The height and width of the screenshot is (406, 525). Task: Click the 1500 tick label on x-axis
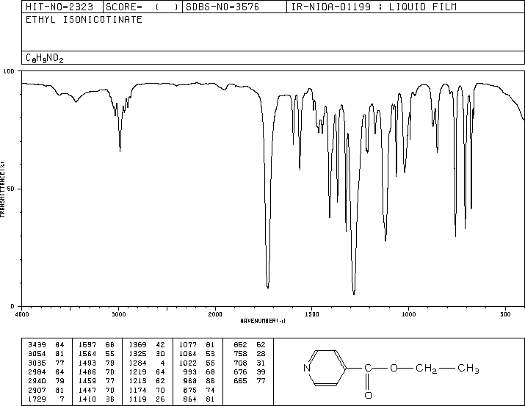pos(312,313)
